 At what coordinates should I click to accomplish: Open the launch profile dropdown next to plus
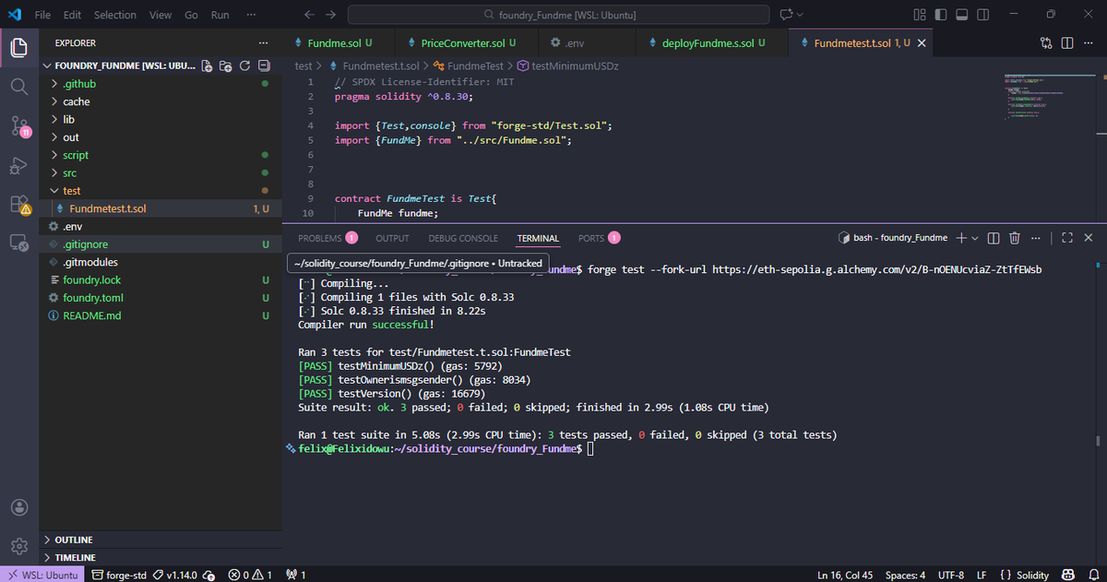pyautogui.click(x=975, y=238)
